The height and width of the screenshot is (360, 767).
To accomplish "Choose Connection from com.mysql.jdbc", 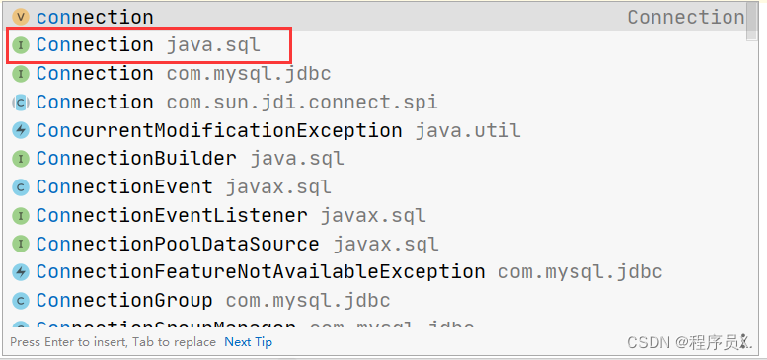I will [378, 74].
